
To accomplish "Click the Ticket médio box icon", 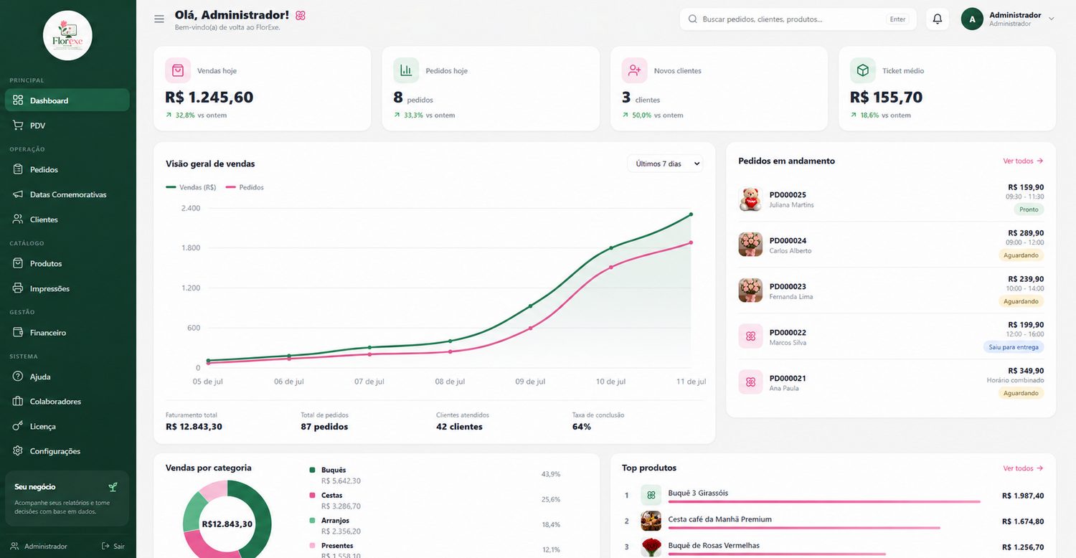I will pyautogui.click(x=863, y=70).
